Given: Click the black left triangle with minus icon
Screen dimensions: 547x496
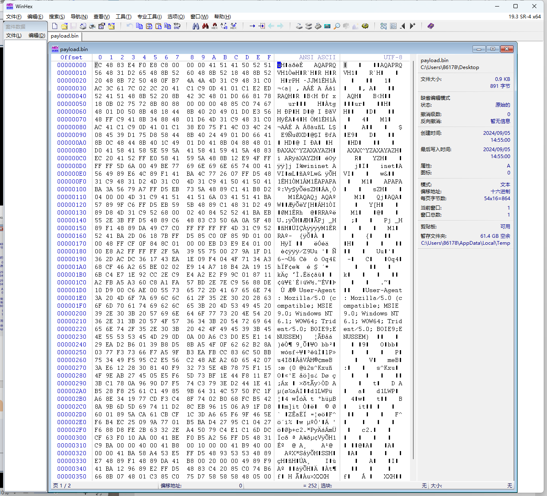Looking at the screenshot, I should point(403,26).
